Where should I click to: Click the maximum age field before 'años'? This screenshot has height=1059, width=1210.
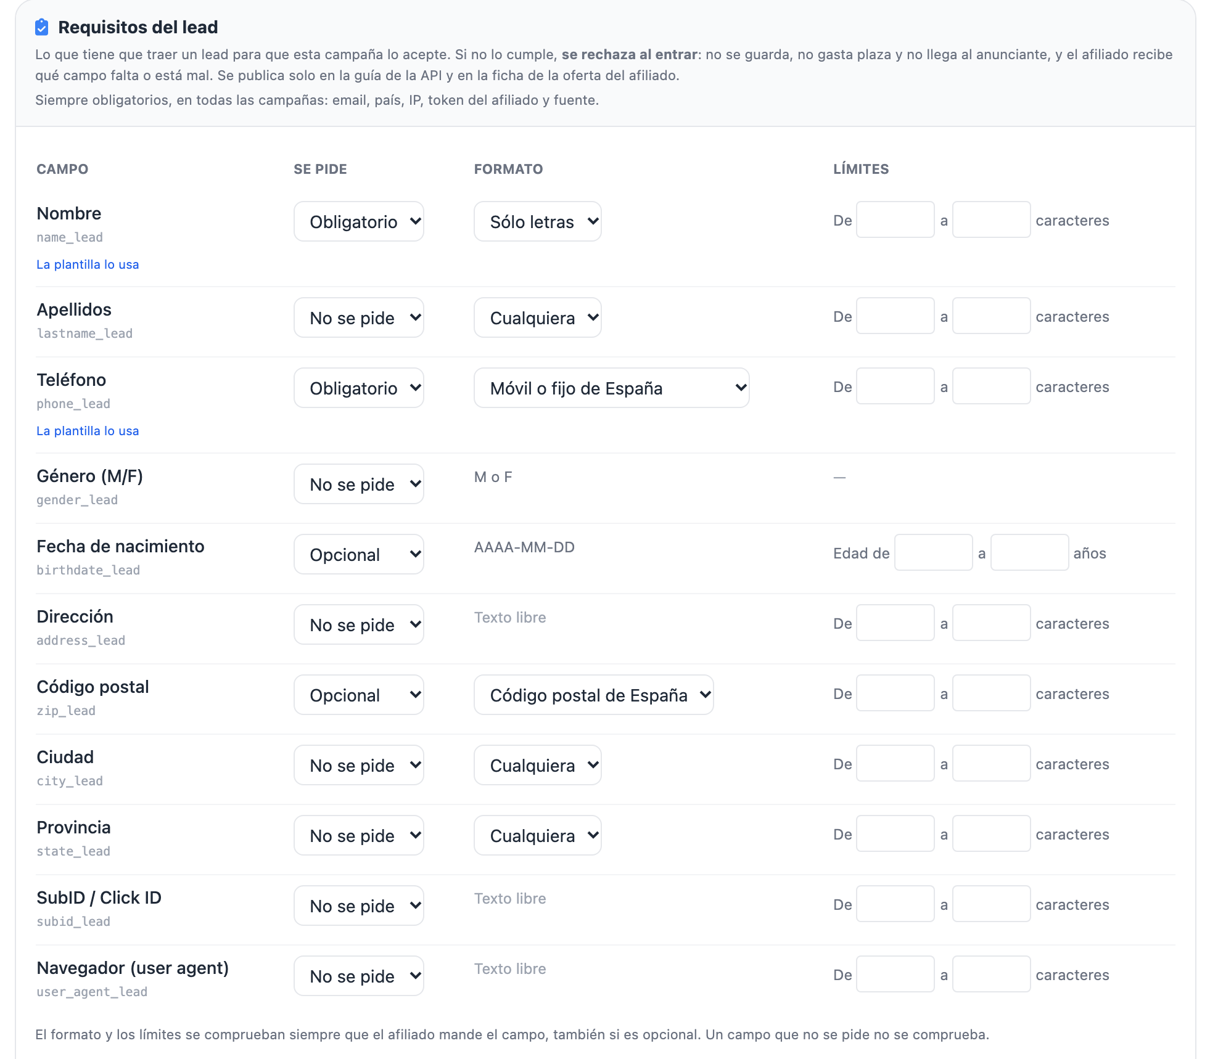(x=1030, y=552)
